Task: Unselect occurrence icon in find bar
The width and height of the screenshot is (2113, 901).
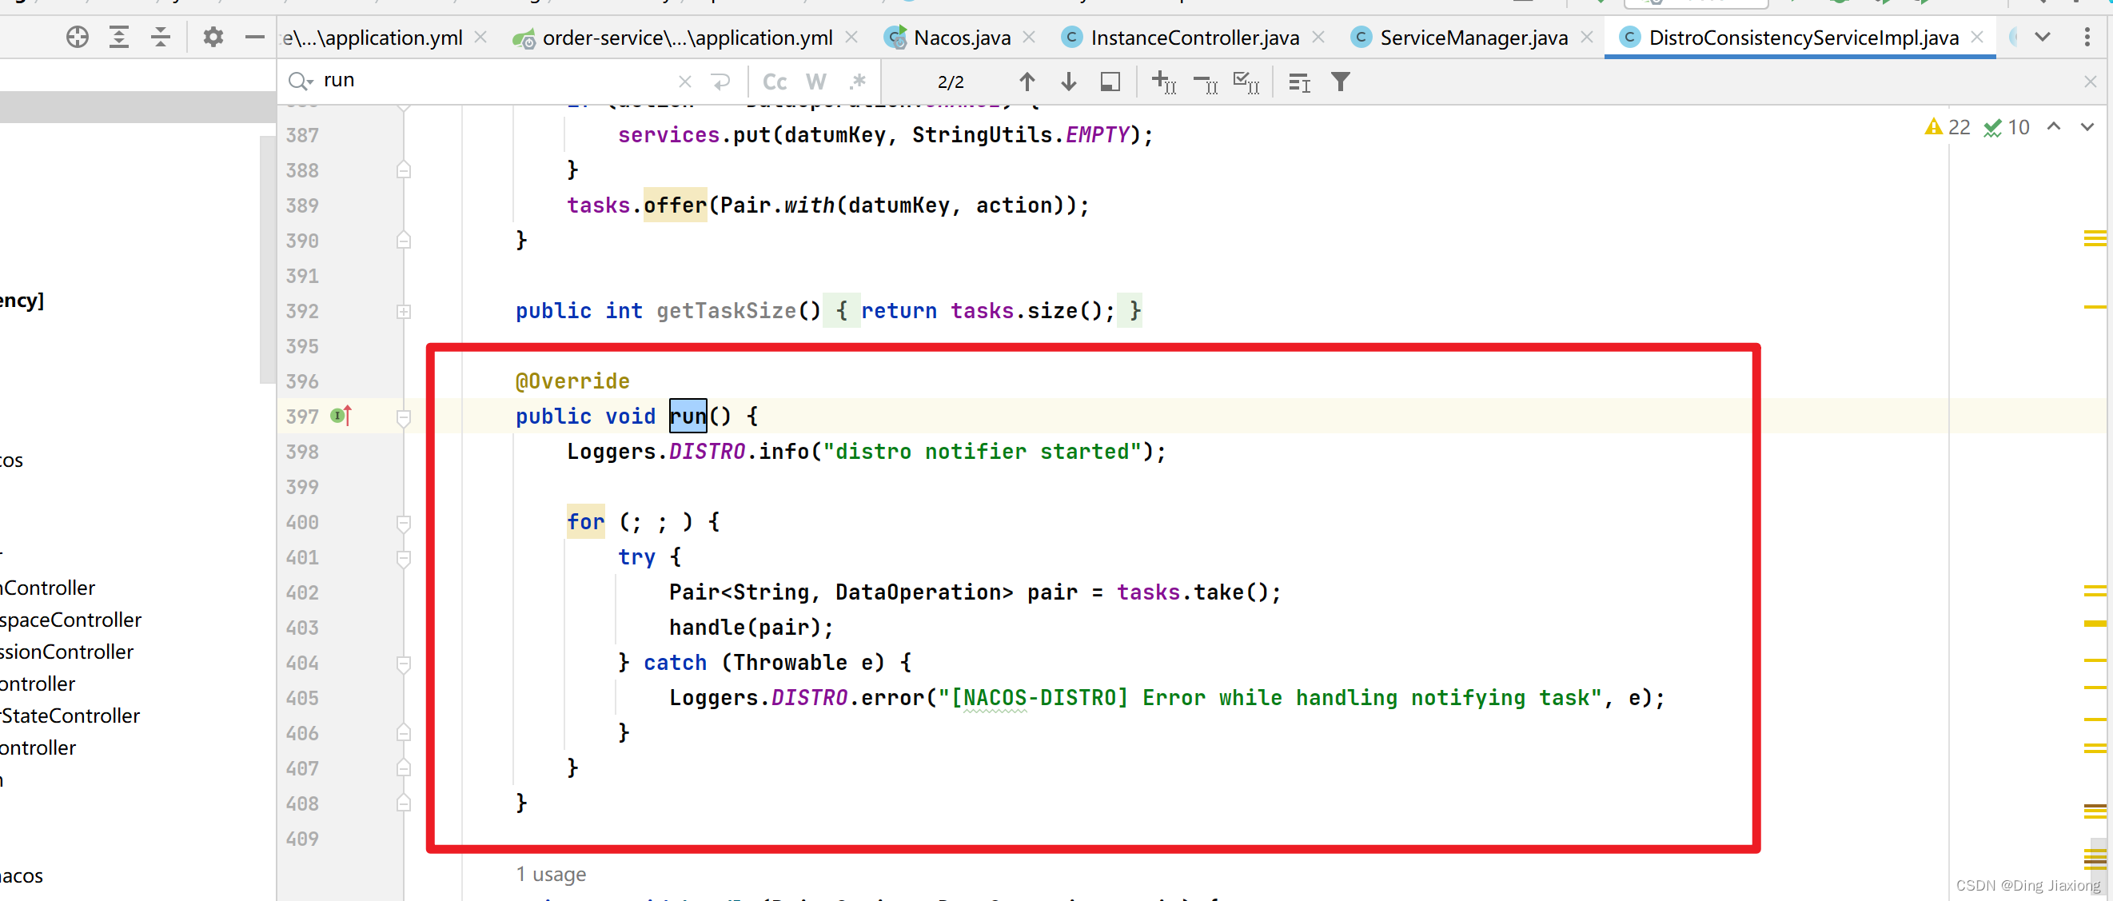Action: (1205, 82)
